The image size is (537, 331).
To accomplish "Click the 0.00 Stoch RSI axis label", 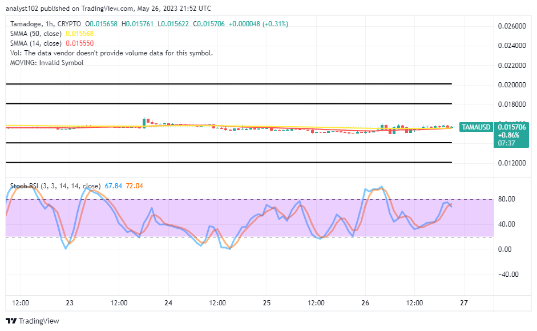I will coord(505,249).
